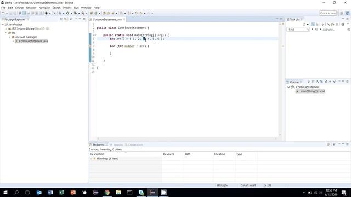
Task: Click the Resource column header
Action: point(168,154)
